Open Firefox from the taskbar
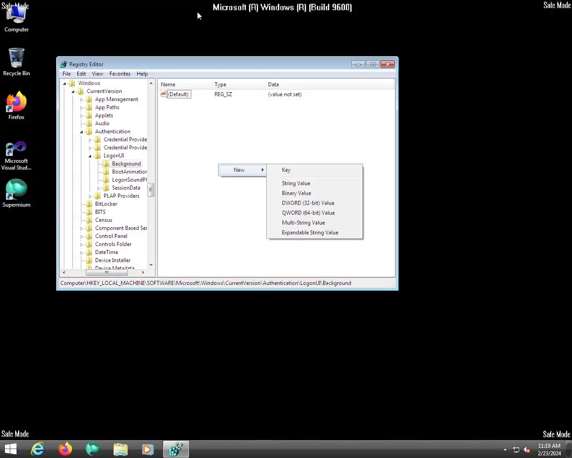 (x=65, y=449)
